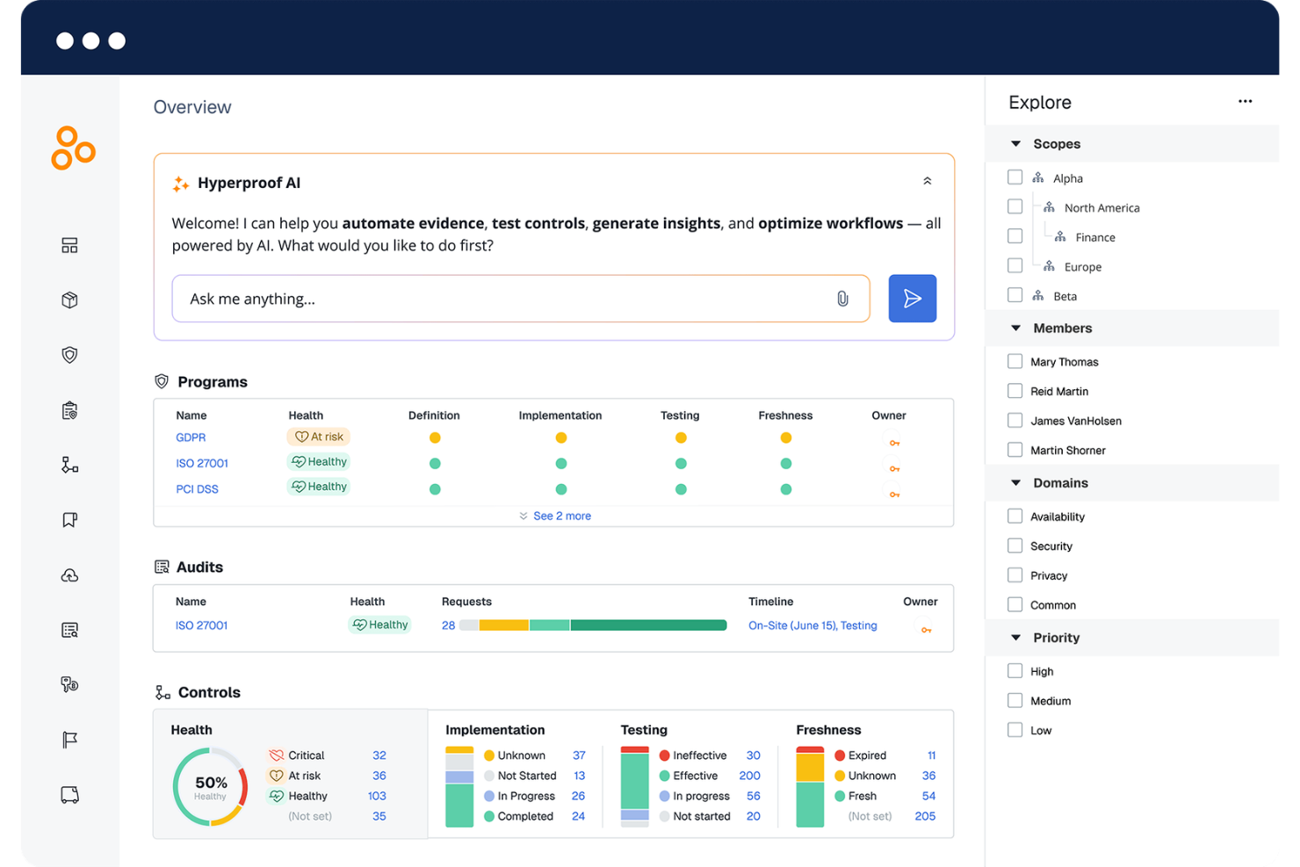
Task: Open the clipboard shield icon in sidebar
Action: click(69, 410)
